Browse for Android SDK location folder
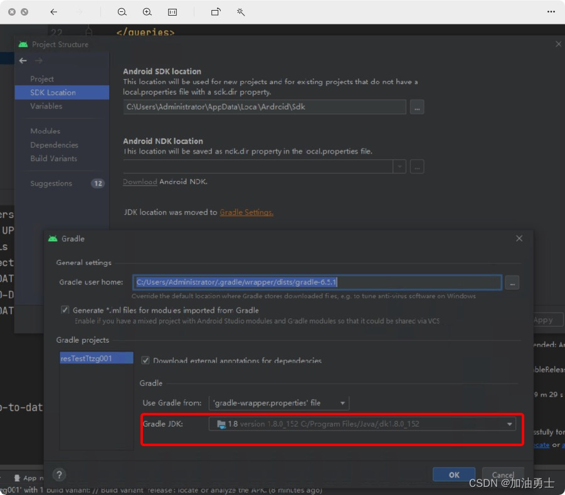This screenshot has height=495, width=565. click(x=417, y=107)
